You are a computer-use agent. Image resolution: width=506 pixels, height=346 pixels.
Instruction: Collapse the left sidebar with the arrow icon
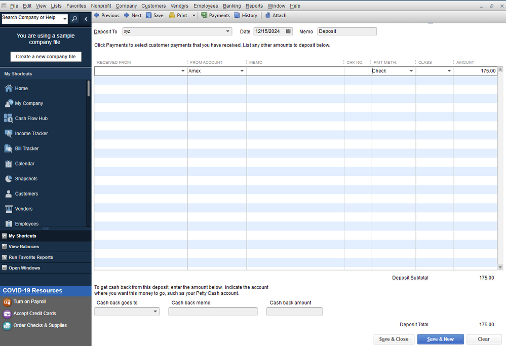tap(86, 19)
